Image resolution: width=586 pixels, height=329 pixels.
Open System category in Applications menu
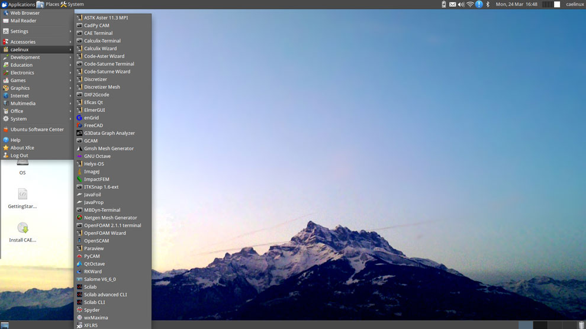click(37, 119)
